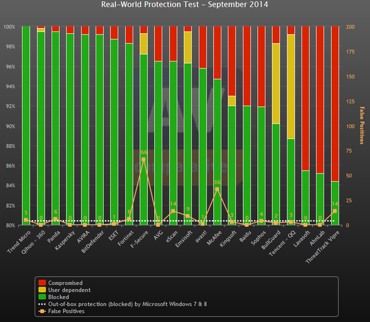
Task: Click the 200 right axis value
Action: pos(350,27)
